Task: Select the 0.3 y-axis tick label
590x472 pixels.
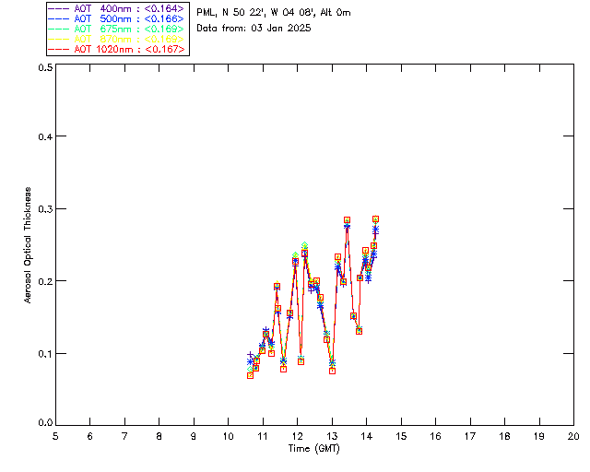Action: 44,209
